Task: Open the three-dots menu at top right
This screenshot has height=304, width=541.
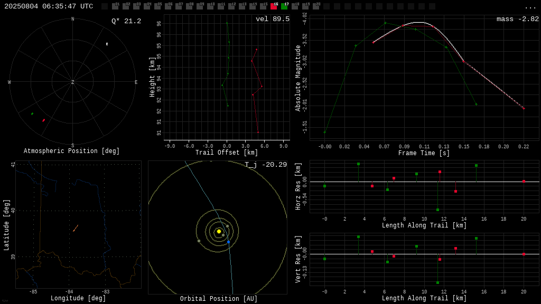Action: (x=530, y=7)
